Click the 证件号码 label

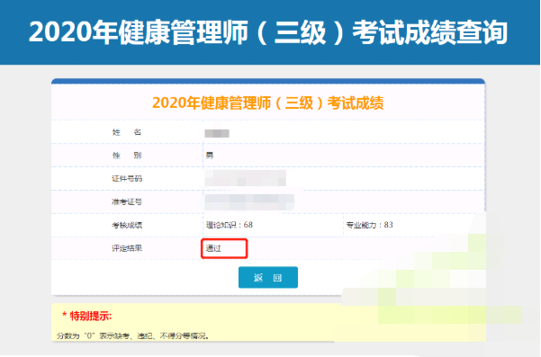pyautogui.click(x=127, y=178)
